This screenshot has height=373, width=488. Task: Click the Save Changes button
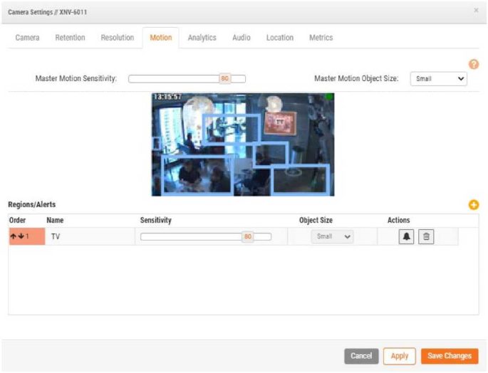pos(449,356)
